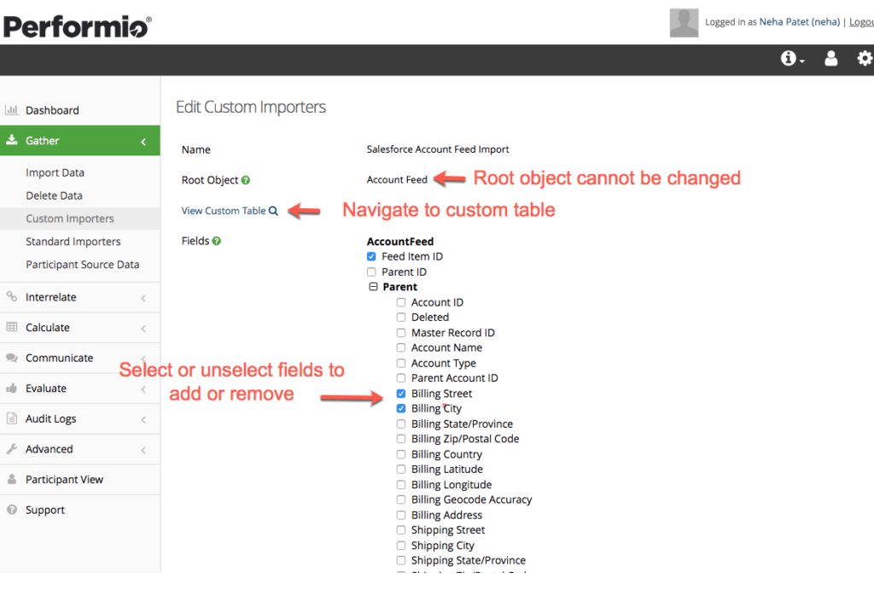Check the Billing Zip/Postal Code checkbox
The image size is (874, 590).
pyautogui.click(x=401, y=439)
